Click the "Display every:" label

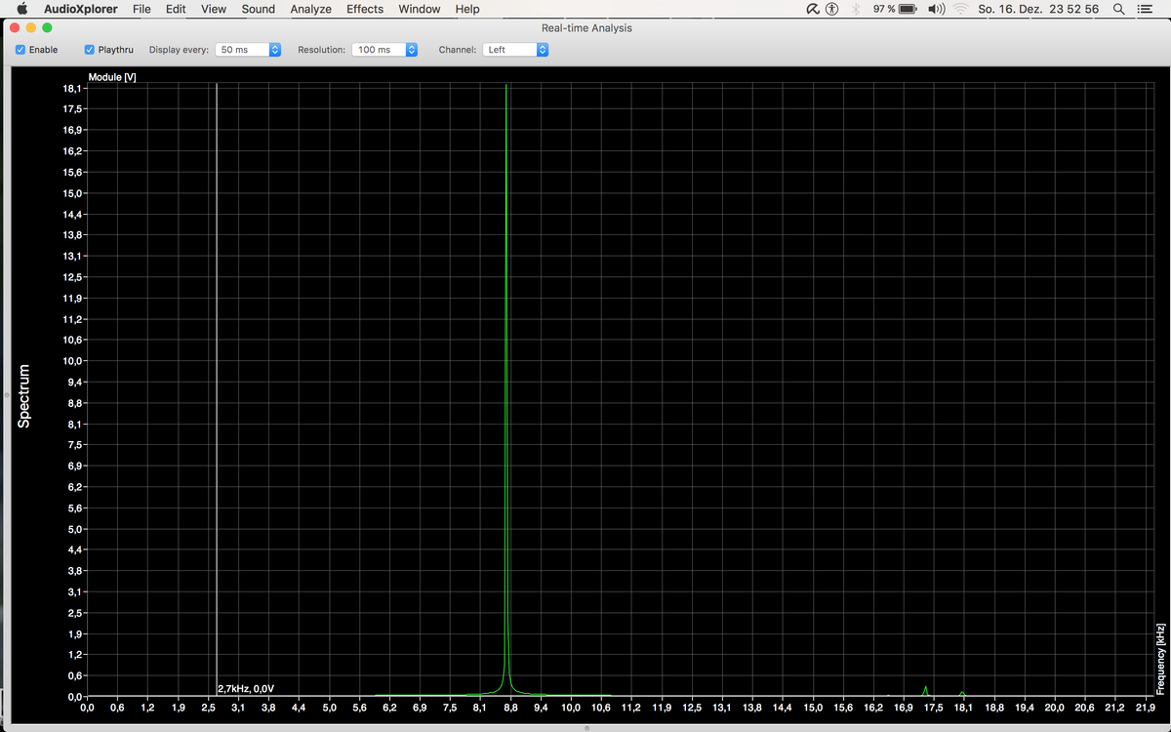pos(179,50)
